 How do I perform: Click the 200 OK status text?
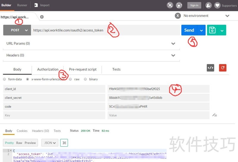coord(85,131)
